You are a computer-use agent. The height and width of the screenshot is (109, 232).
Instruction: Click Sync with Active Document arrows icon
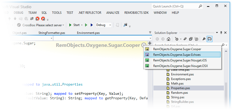click(x=185, y=39)
